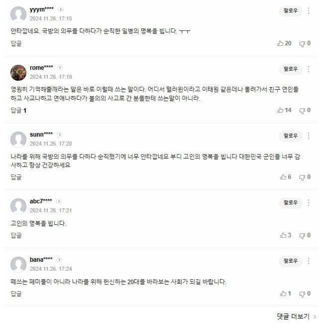
Task: Open the three-dot menu on rome**** comment
Action: (x=309, y=69)
